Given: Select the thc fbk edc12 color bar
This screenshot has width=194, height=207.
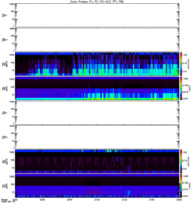Looking at the screenshot, I should (181, 161).
